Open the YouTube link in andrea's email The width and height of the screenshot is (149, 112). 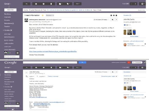point(53,52)
